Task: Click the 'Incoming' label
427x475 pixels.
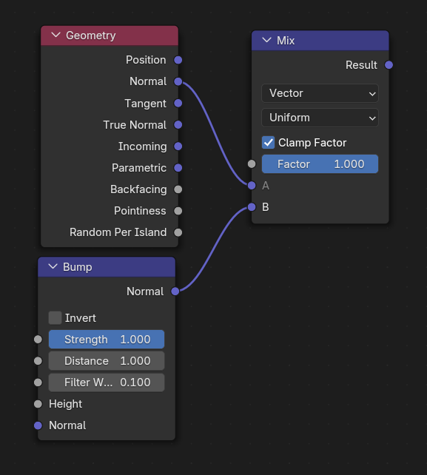Action: click(142, 146)
